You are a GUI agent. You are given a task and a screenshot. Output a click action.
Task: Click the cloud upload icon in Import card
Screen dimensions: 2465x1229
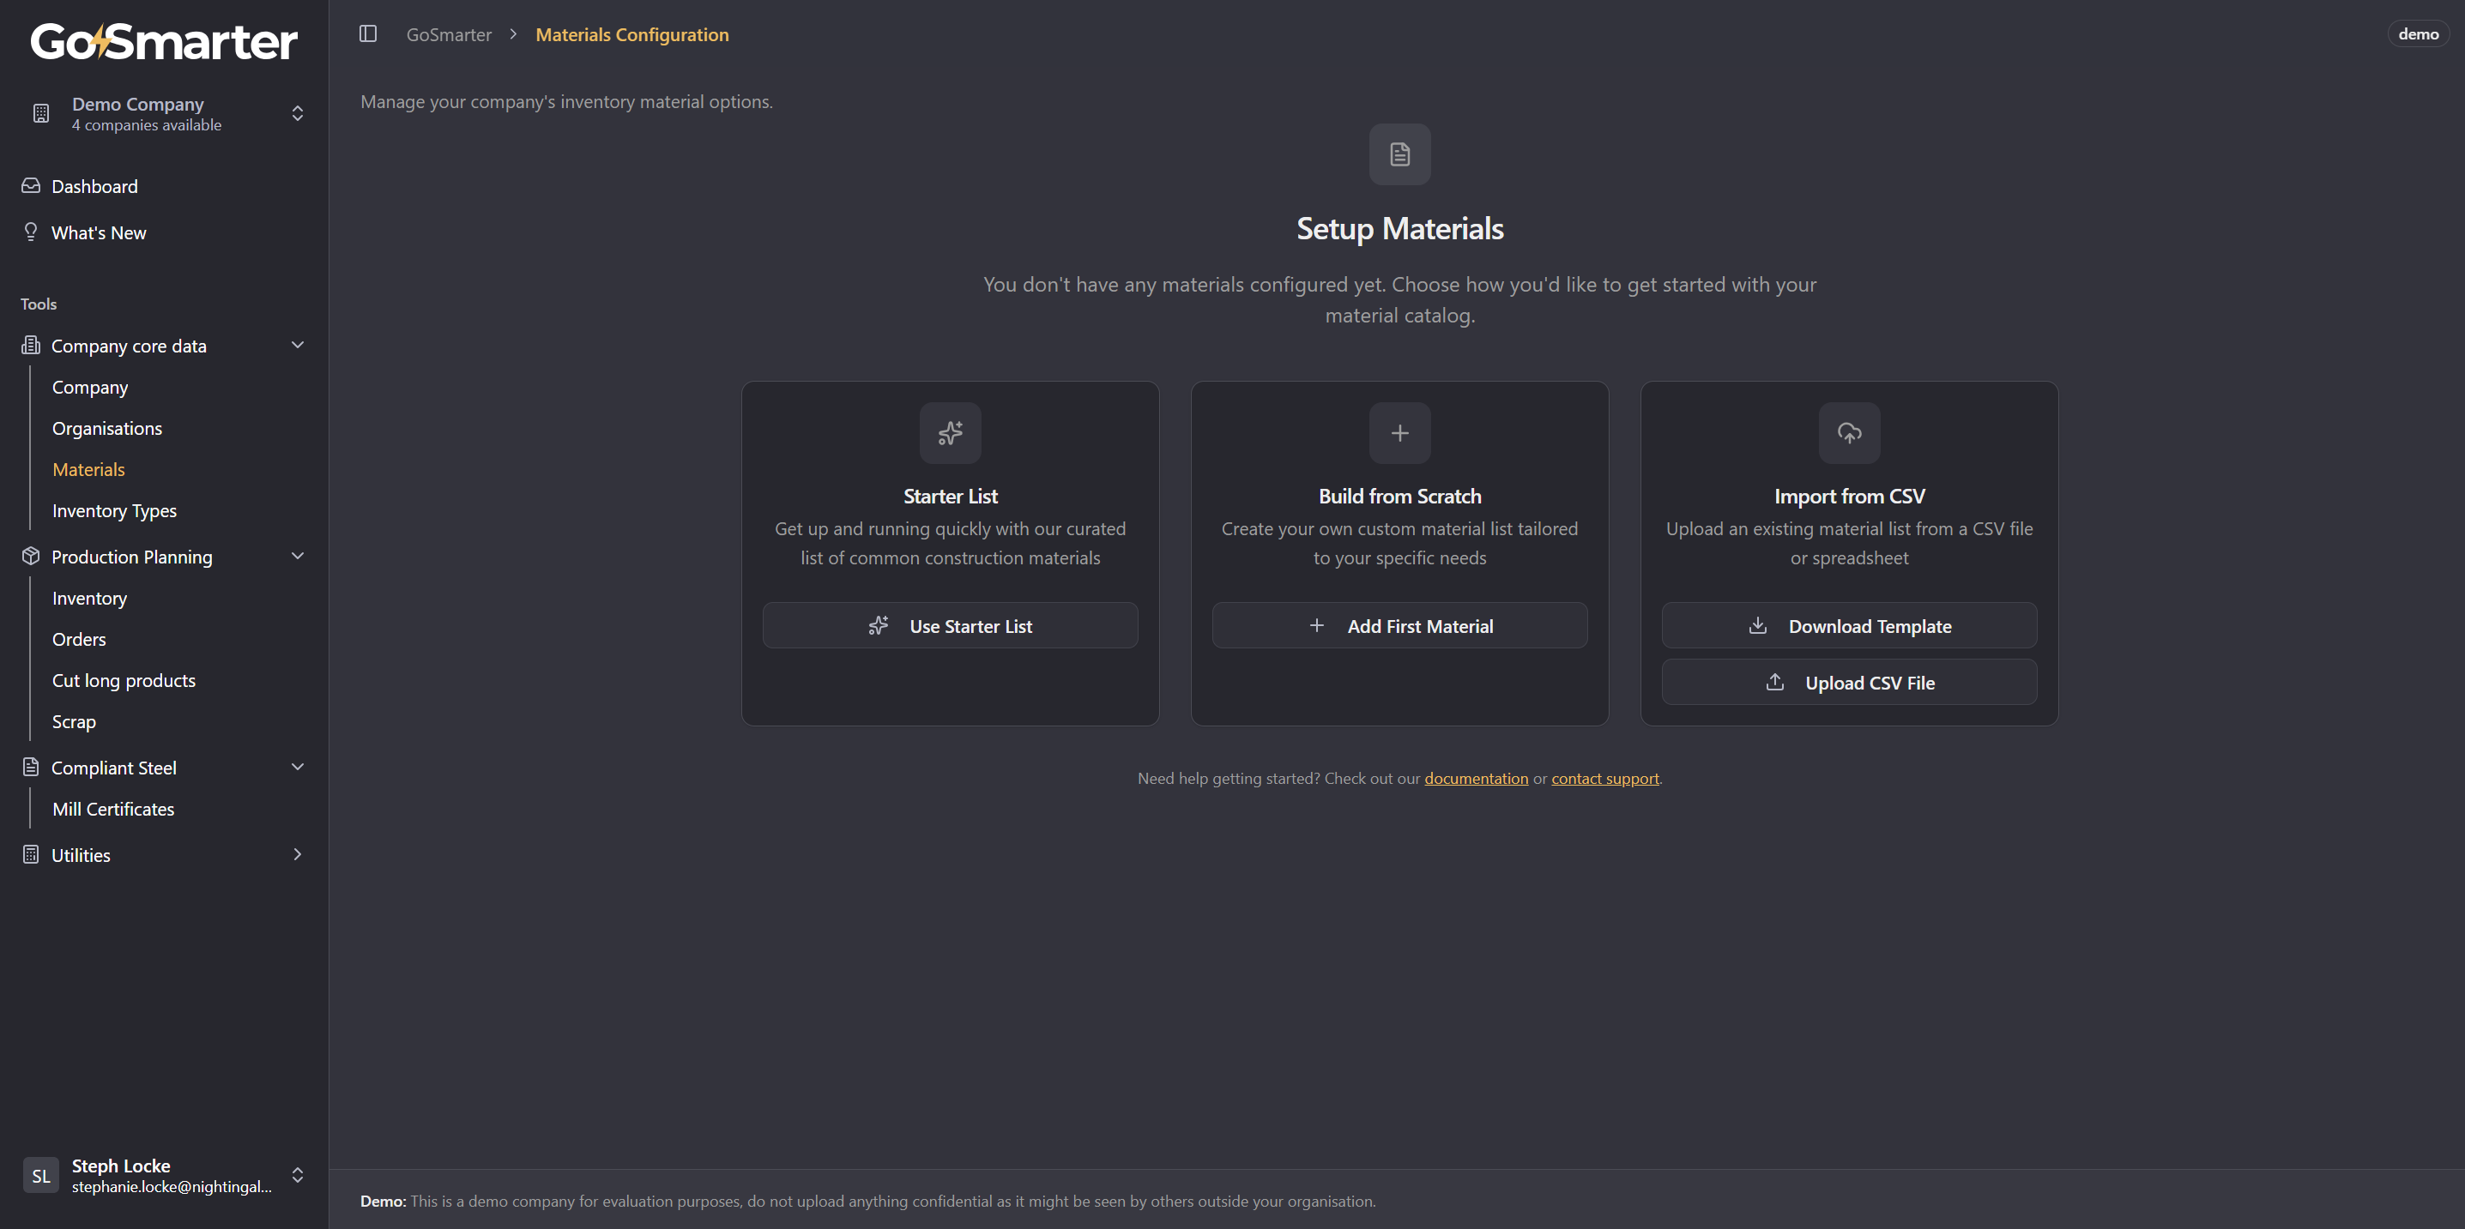point(1849,433)
